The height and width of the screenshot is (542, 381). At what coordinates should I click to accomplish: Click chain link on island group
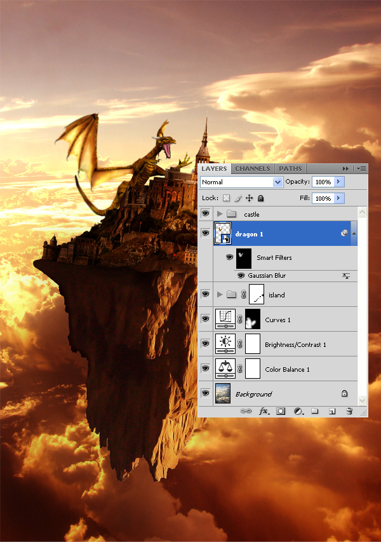[243, 294]
